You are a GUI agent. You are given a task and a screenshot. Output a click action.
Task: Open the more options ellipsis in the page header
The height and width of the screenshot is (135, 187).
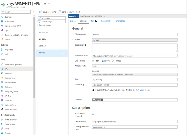point(49,4)
